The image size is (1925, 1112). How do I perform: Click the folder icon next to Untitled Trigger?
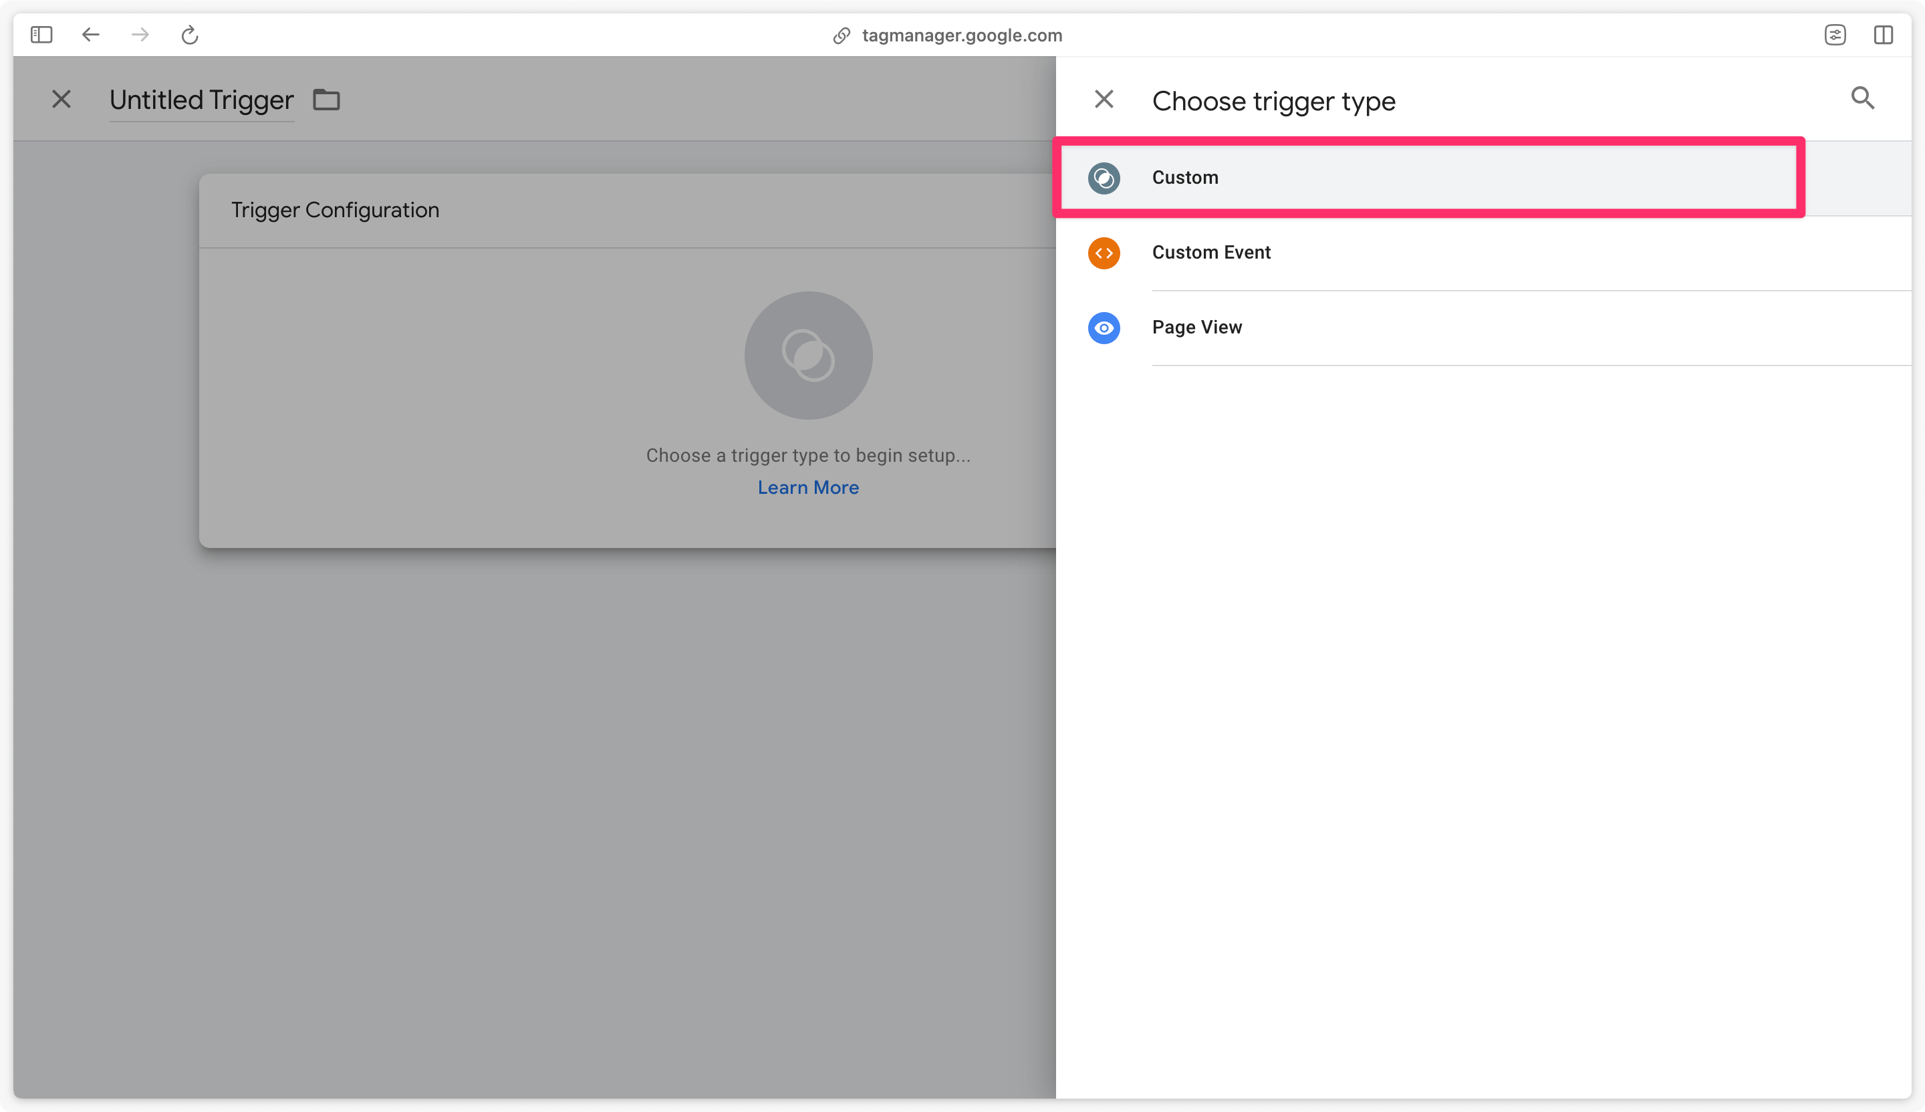pyautogui.click(x=326, y=100)
